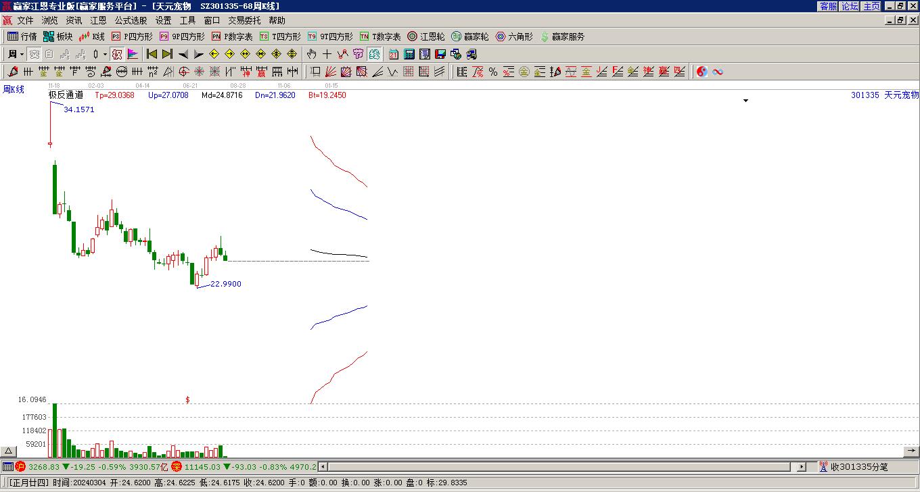
Task: Open the 江恩 menu
Action: pyautogui.click(x=98, y=20)
